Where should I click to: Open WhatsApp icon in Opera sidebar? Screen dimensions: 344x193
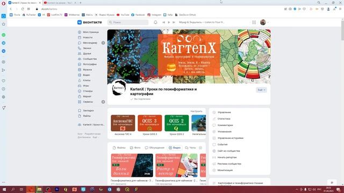4,35
